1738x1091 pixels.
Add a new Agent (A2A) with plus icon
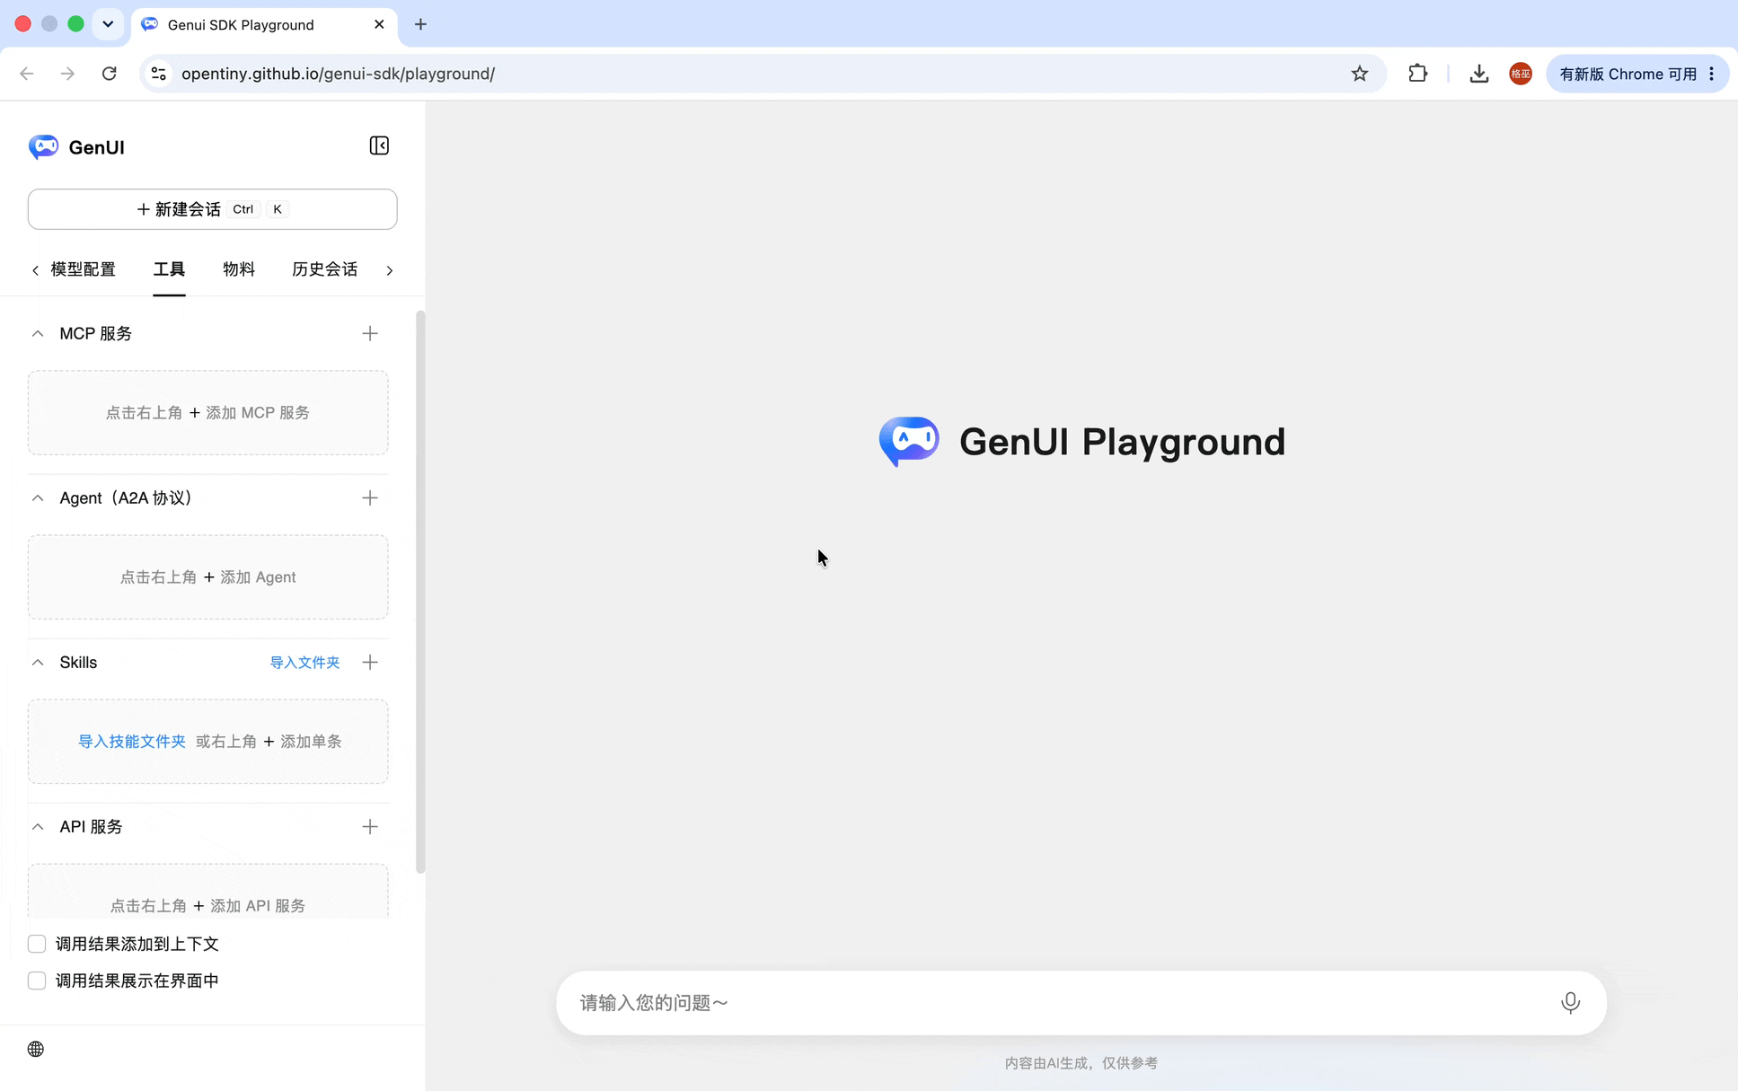point(370,498)
